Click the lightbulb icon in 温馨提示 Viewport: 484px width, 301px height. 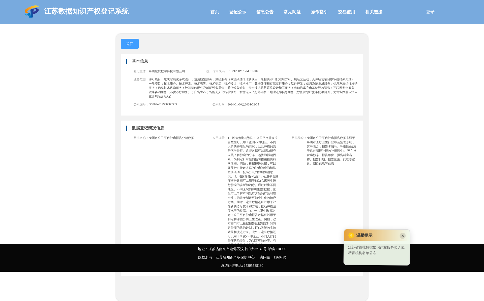pos(351,235)
